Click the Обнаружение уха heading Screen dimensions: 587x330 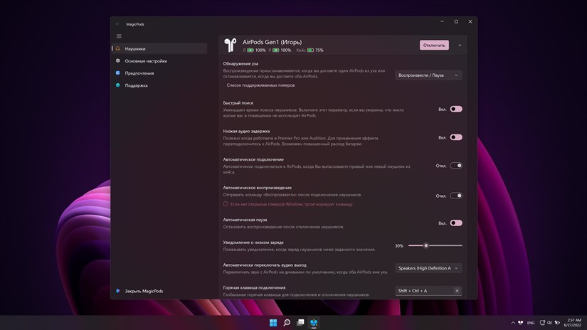[x=240, y=63]
